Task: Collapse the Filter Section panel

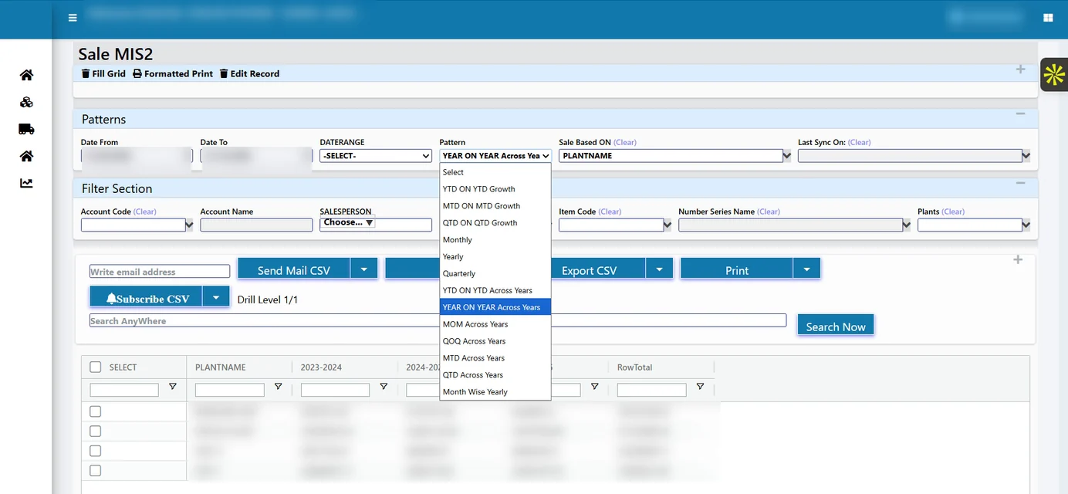Action: tap(1020, 184)
